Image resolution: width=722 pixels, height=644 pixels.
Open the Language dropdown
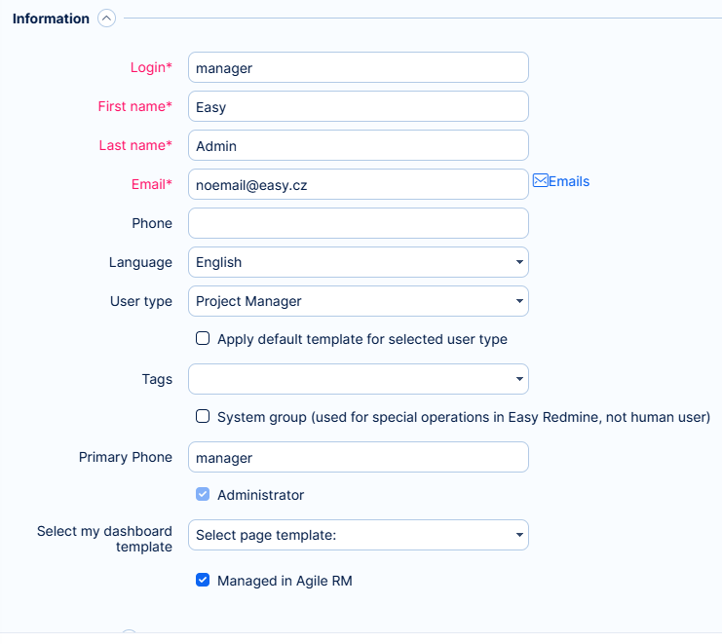(x=358, y=262)
